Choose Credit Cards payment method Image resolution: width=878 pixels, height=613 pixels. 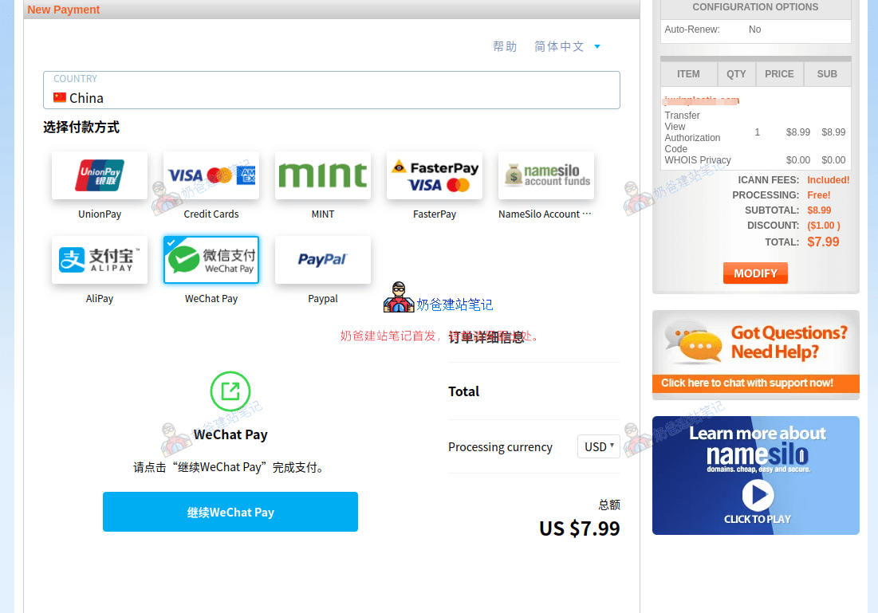click(x=211, y=176)
